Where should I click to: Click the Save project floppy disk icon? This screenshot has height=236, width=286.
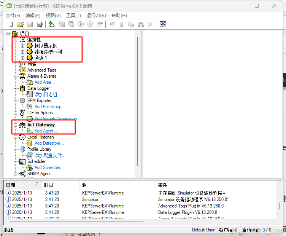click(x=30, y=24)
